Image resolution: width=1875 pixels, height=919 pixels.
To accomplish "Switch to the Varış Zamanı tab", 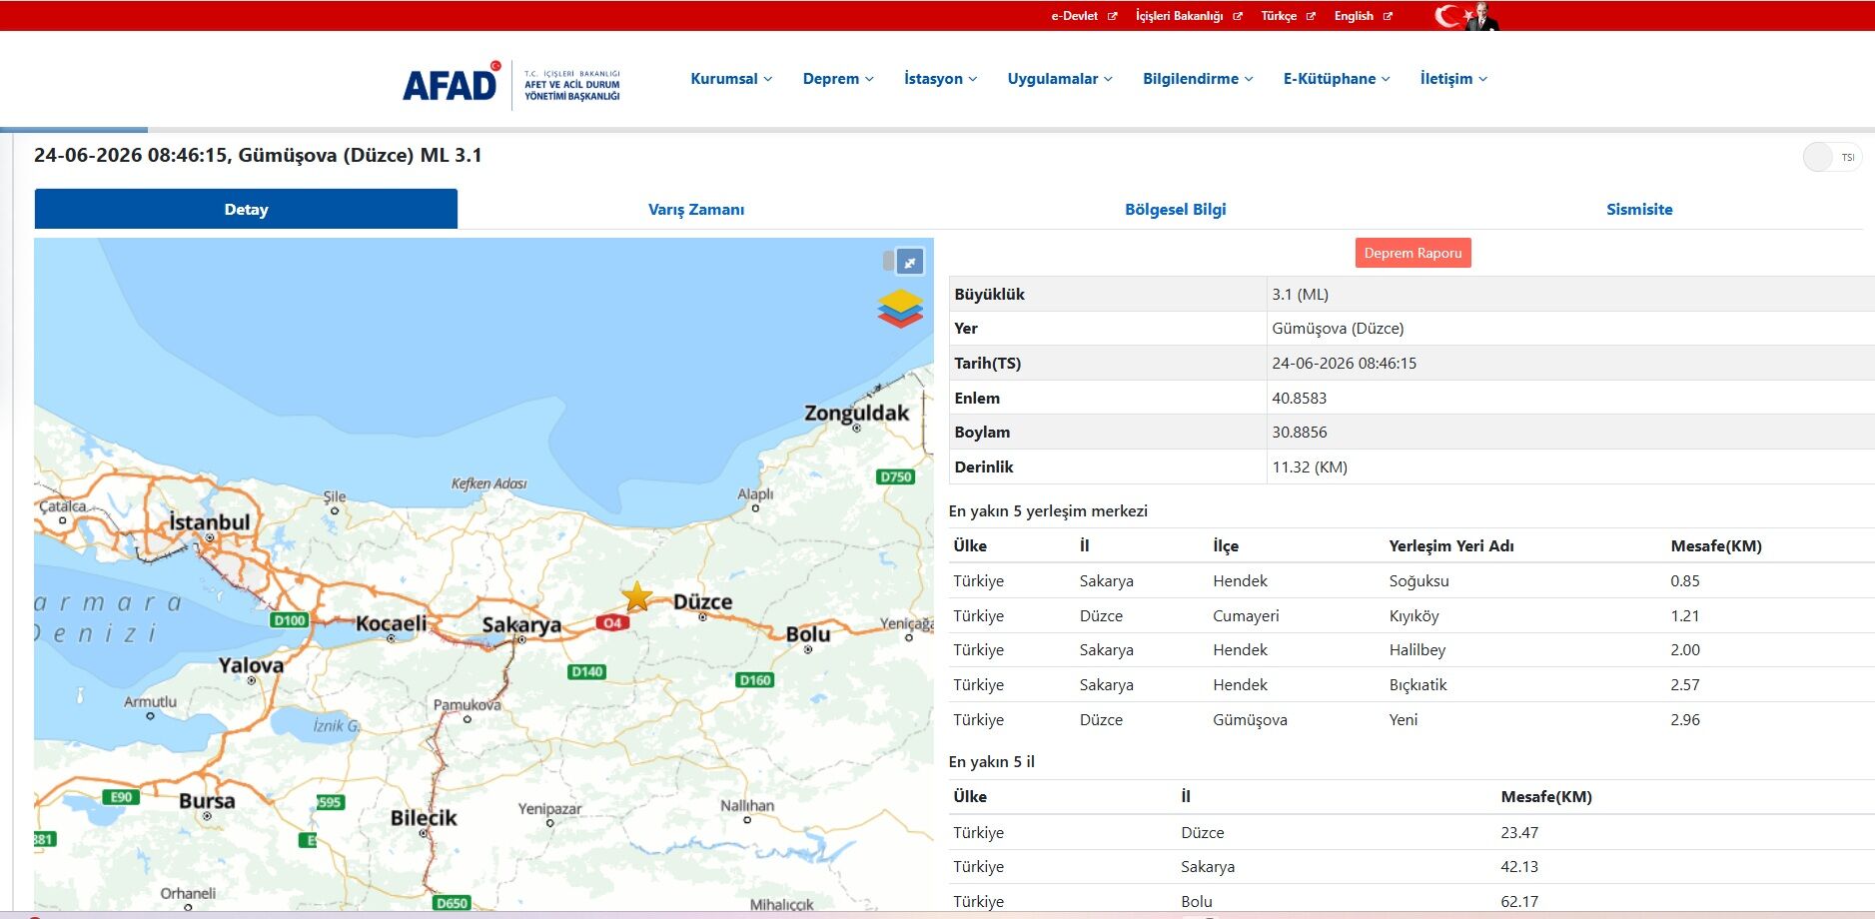I will (x=696, y=210).
